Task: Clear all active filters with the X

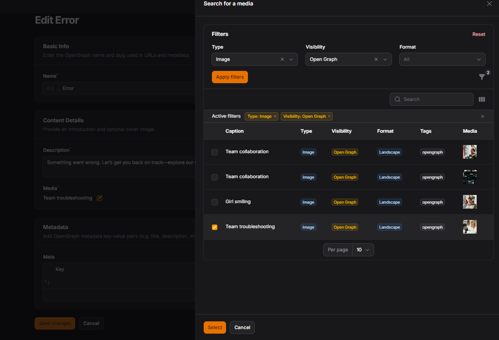Action: (483, 116)
